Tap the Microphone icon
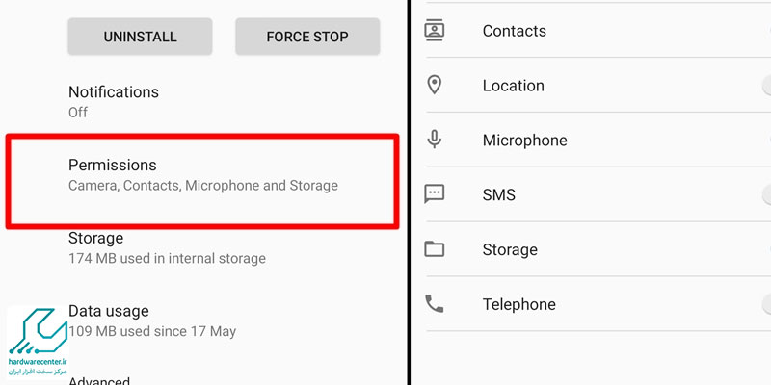The width and height of the screenshot is (771, 385). pyautogui.click(x=435, y=140)
